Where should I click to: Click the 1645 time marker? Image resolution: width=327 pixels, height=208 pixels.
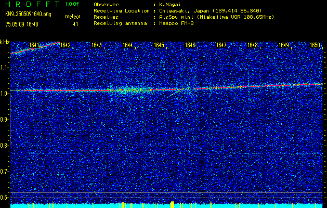click(x=159, y=45)
